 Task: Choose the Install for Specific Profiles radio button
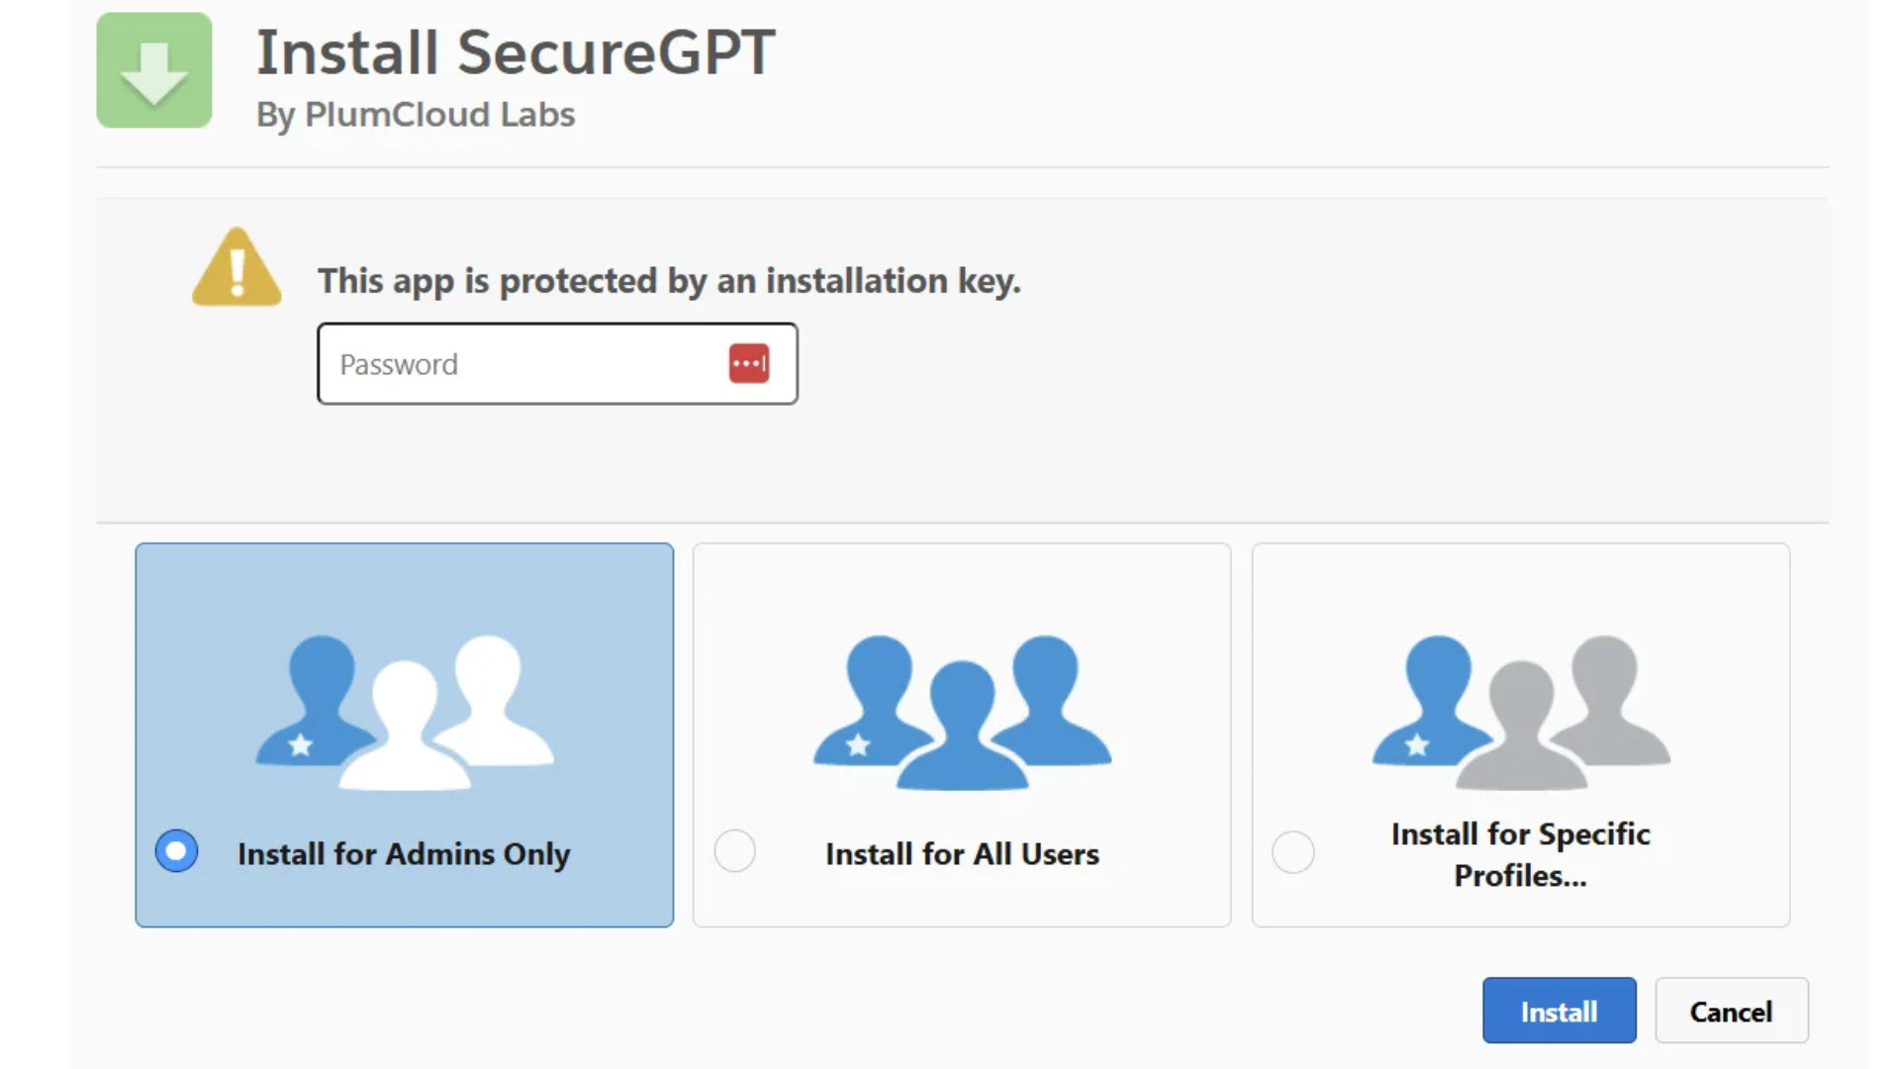[x=1292, y=852]
